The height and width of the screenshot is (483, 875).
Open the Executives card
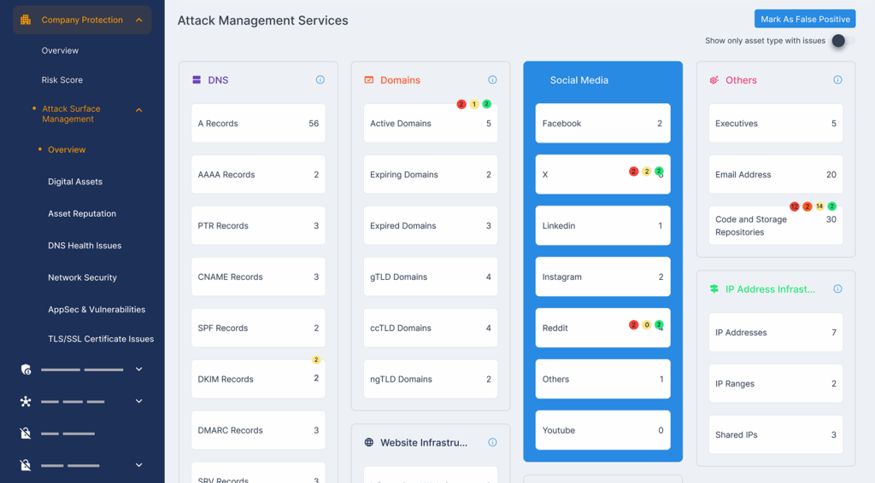click(776, 123)
